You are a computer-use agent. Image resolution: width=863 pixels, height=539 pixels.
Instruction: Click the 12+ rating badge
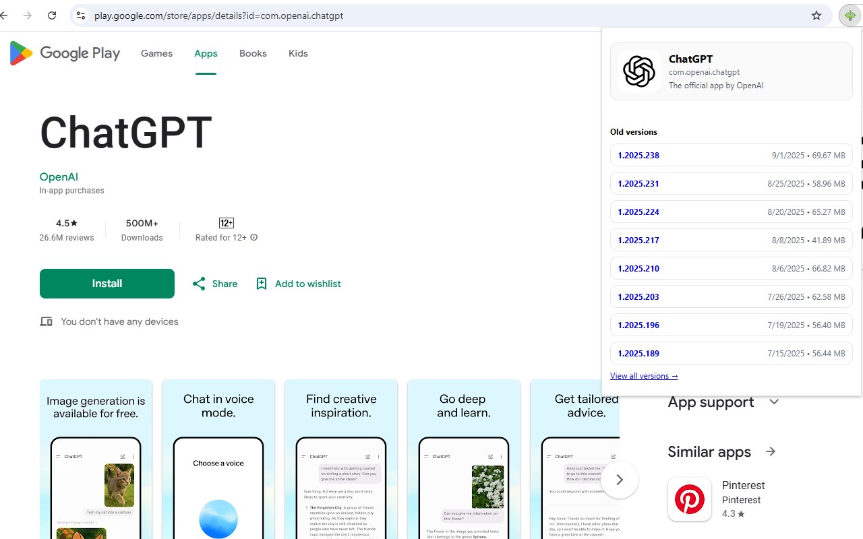227,223
